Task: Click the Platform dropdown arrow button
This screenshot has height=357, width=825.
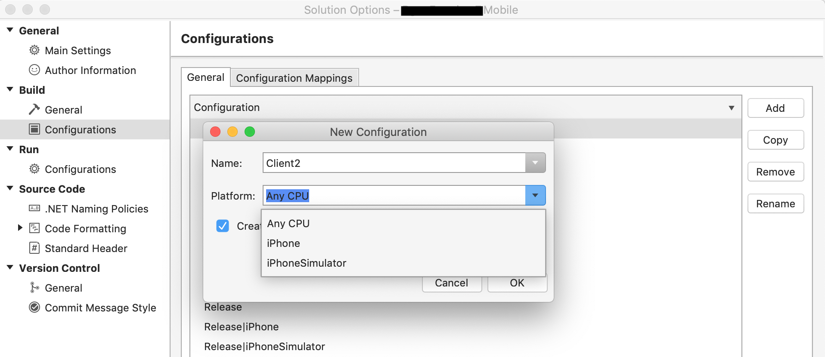Action: pos(535,196)
